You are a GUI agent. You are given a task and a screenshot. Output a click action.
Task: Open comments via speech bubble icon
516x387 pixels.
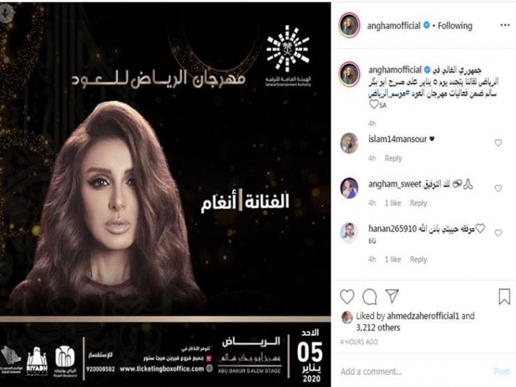point(370,296)
